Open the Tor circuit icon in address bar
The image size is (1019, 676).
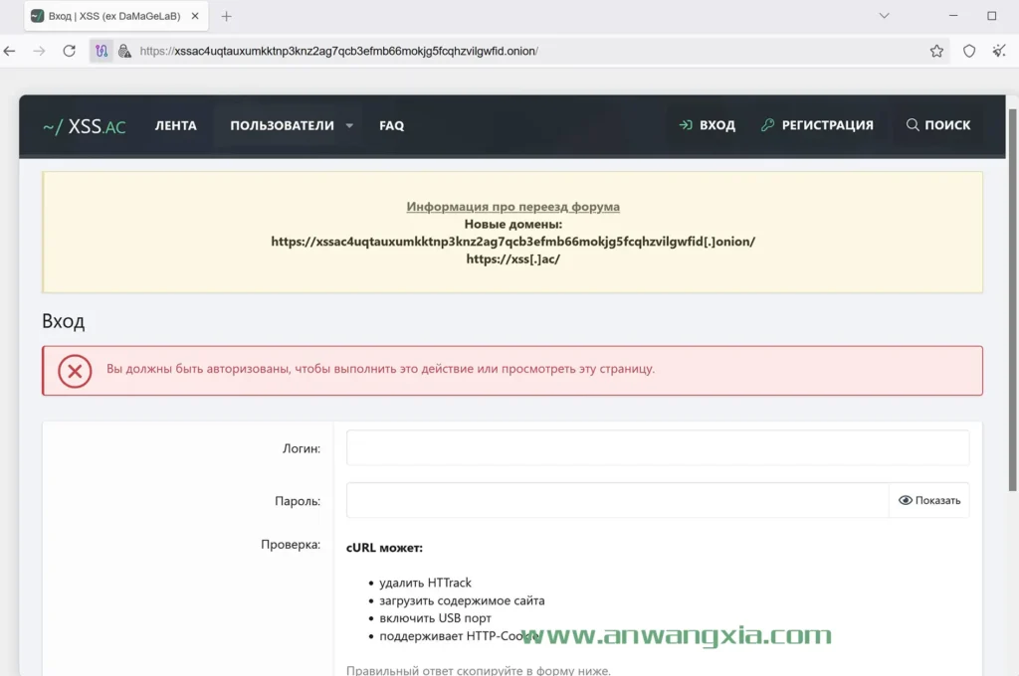[102, 51]
